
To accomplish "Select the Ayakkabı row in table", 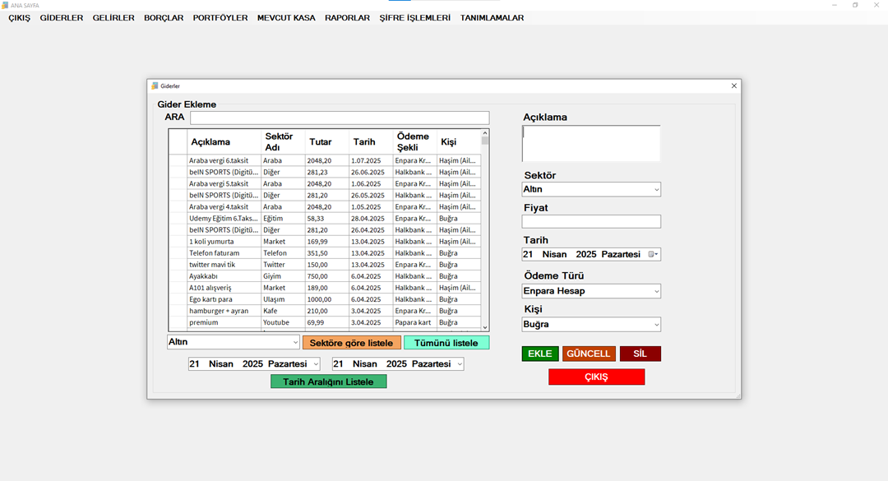I will pos(224,276).
